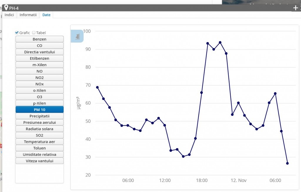Show the Precipitatii data
Image resolution: width=301 pixels, height=192 pixels.
coord(39,116)
